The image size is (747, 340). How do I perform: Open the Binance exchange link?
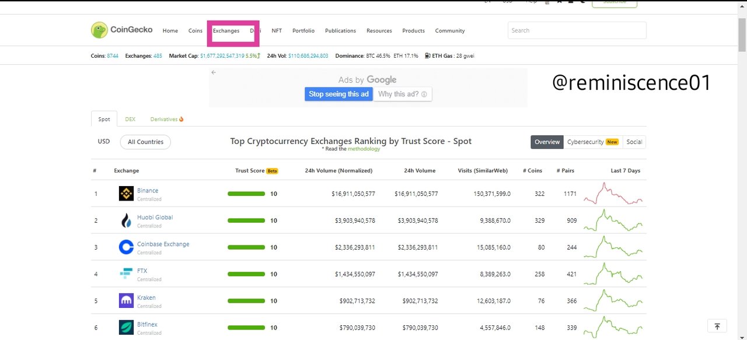tap(148, 191)
